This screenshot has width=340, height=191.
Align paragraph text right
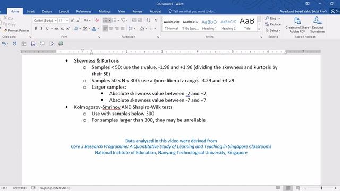point(117,28)
